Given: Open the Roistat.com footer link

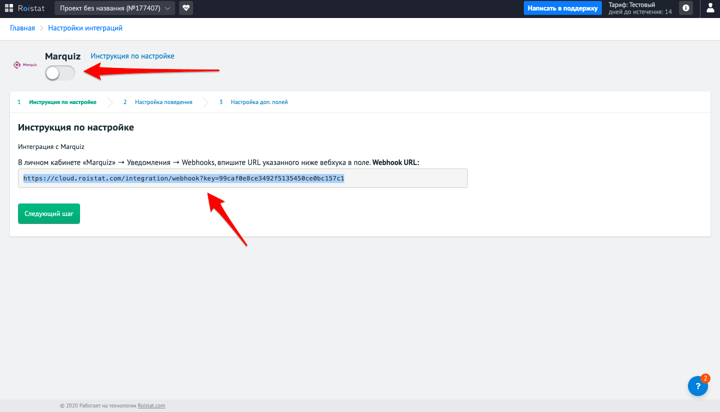Looking at the screenshot, I should click(x=151, y=405).
